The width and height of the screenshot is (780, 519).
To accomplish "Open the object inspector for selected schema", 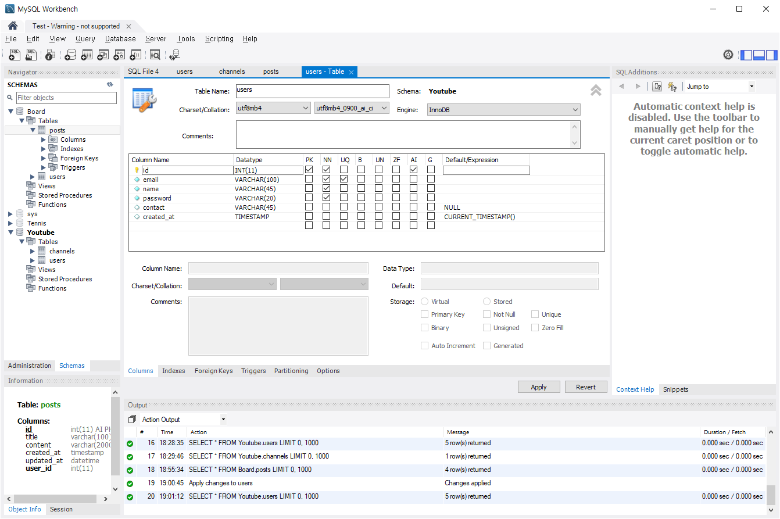I will click(x=50, y=55).
